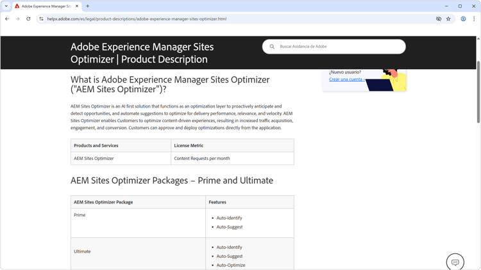Click the eye-slash tracking protection icon

tap(439, 19)
